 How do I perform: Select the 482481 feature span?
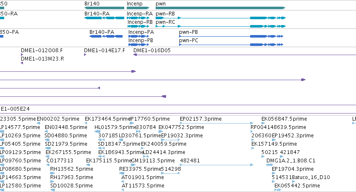(216, 165)
